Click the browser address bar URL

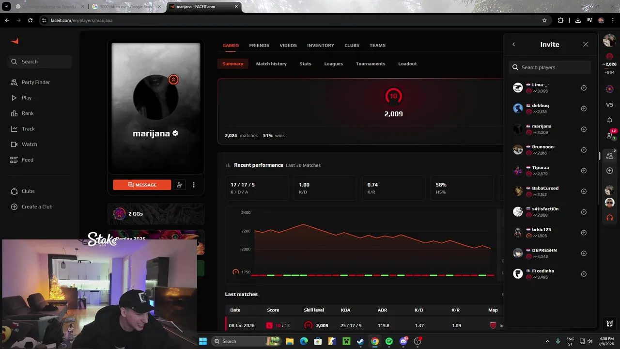point(81,20)
